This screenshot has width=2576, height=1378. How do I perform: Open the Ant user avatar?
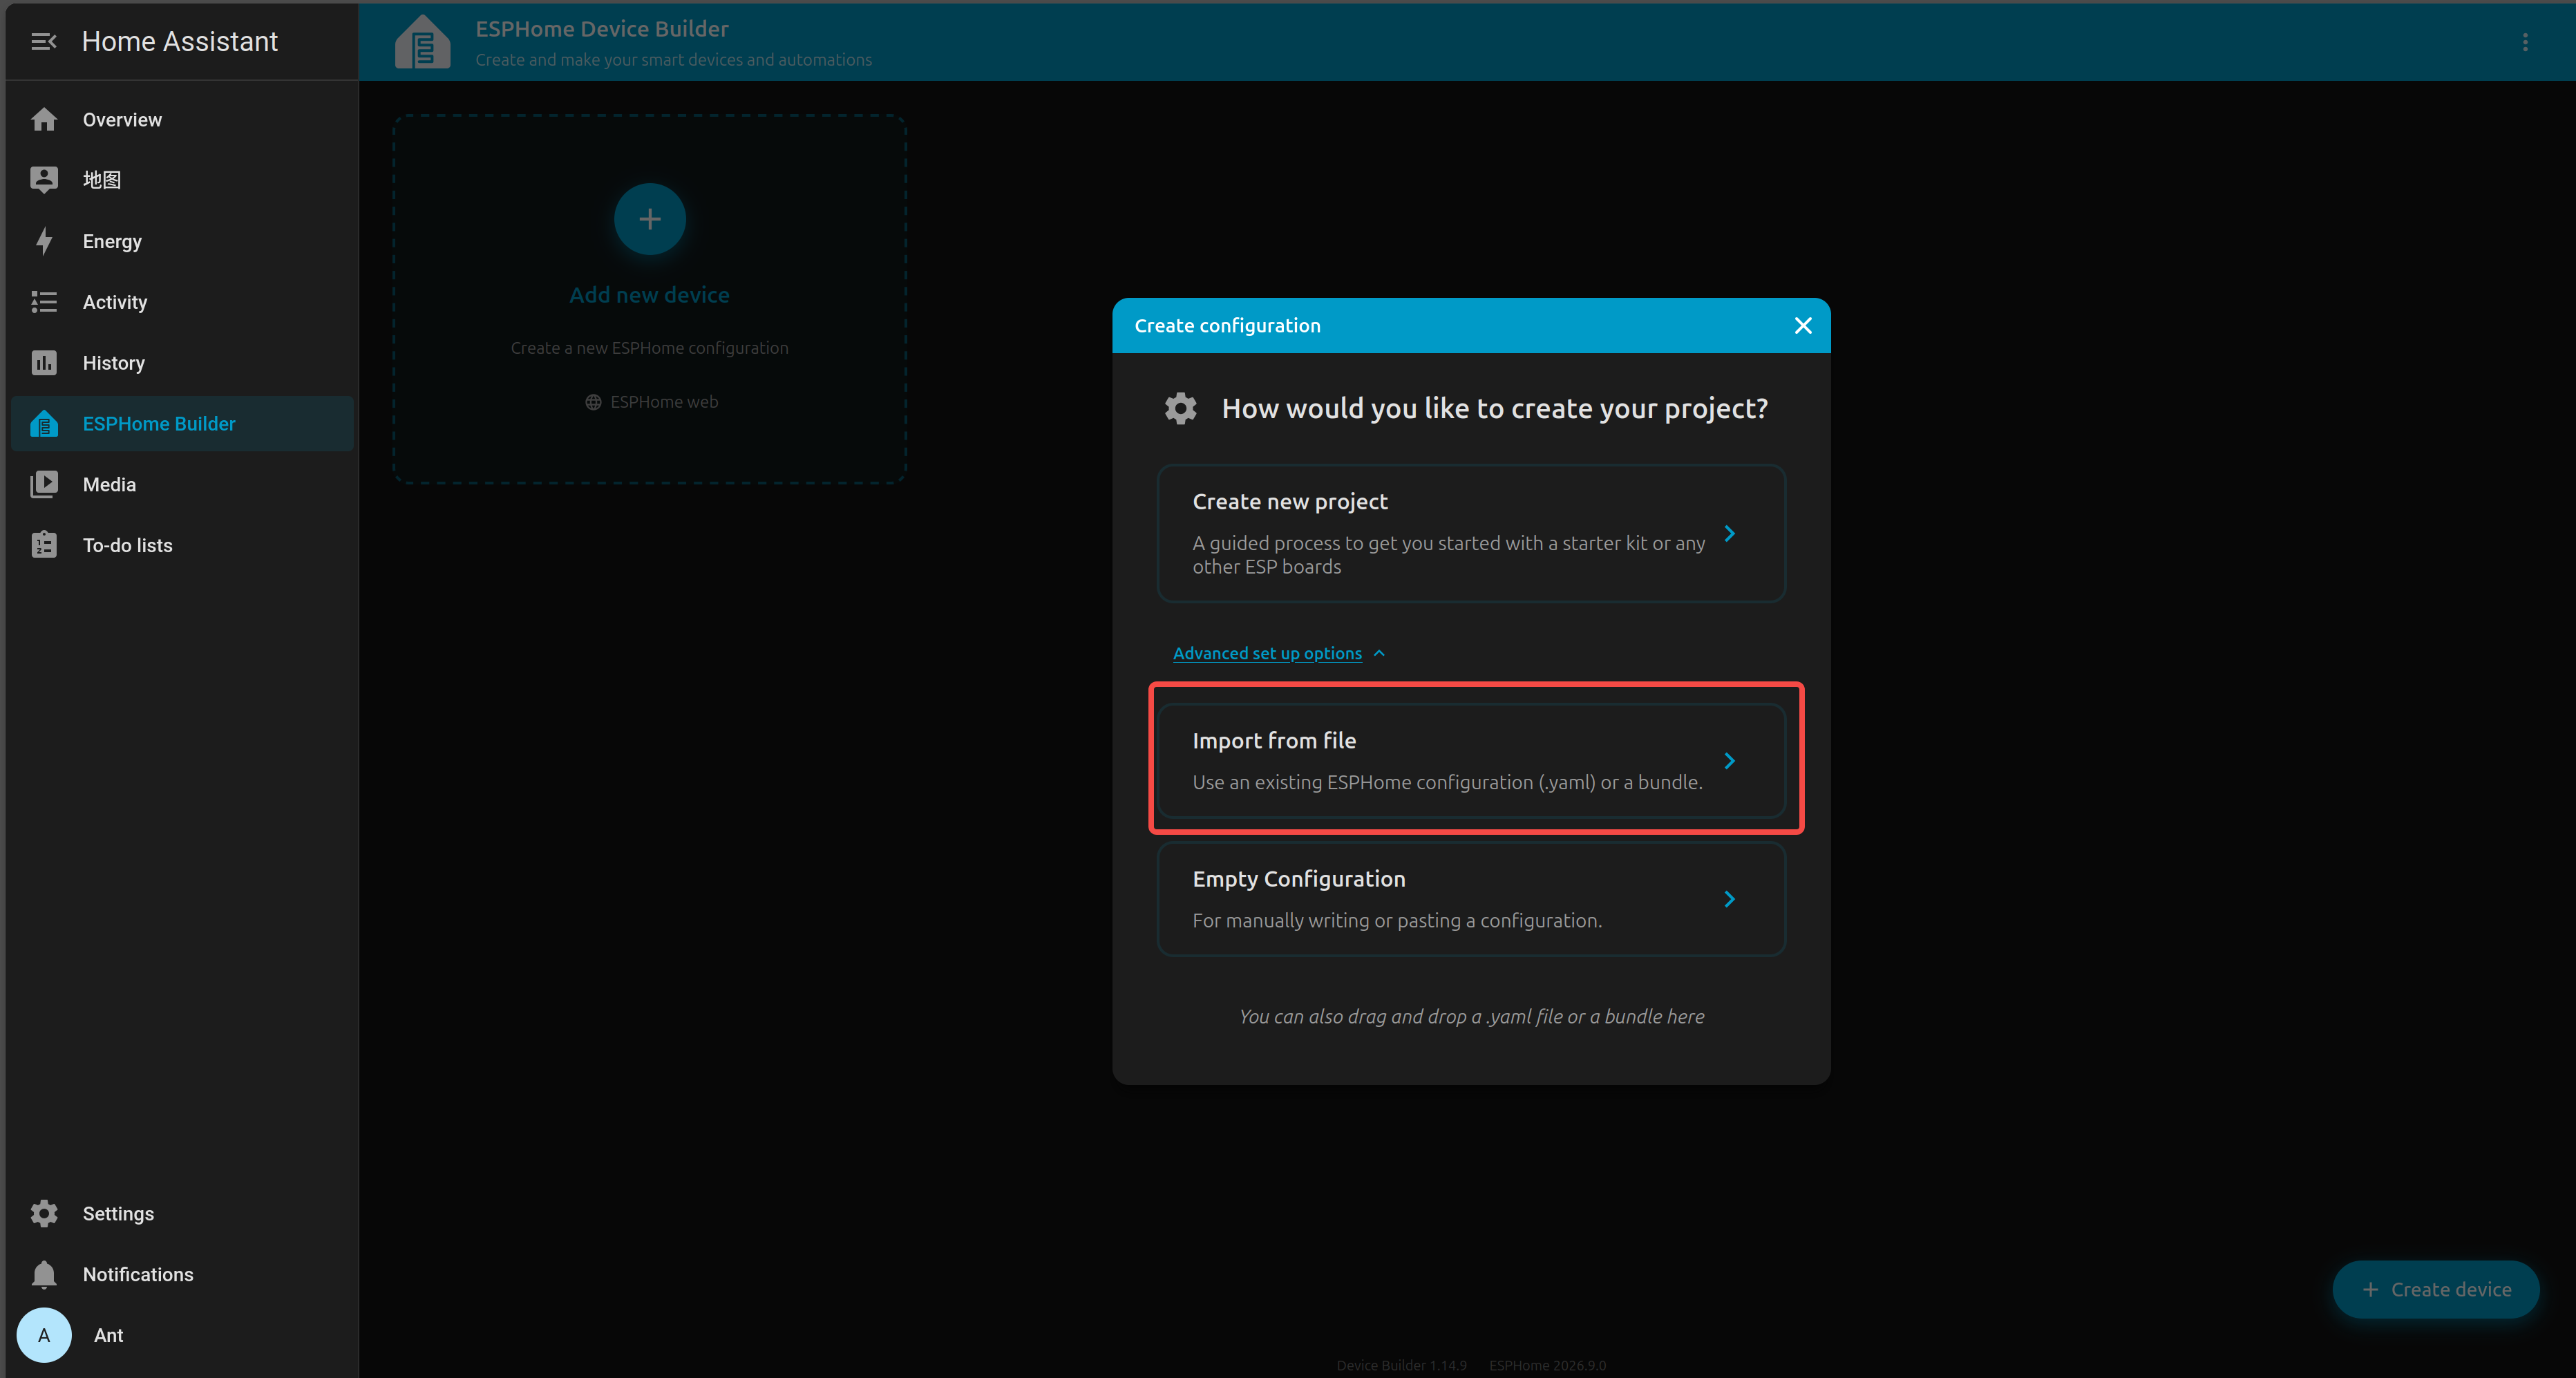click(x=44, y=1336)
